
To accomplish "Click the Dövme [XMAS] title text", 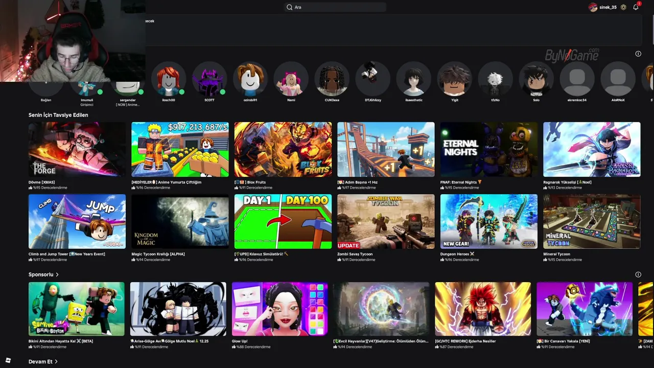I will coord(42,182).
